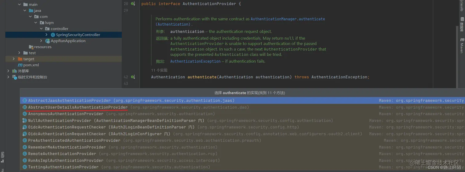Select RememberMeAuthenticationProvider implementation
The width and height of the screenshot is (465, 172).
[243, 147]
